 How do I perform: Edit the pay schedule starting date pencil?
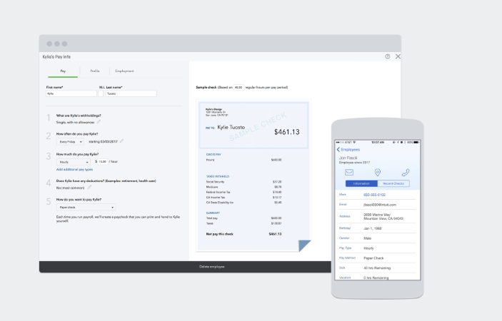tap(121, 141)
